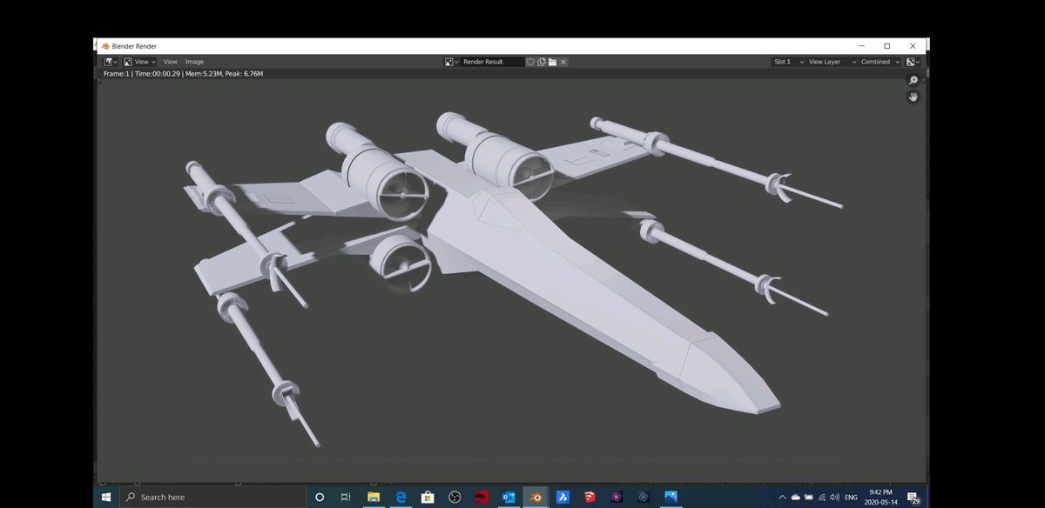Click the zoom magnifier gizmo
The image size is (1045, 508).
914,81
